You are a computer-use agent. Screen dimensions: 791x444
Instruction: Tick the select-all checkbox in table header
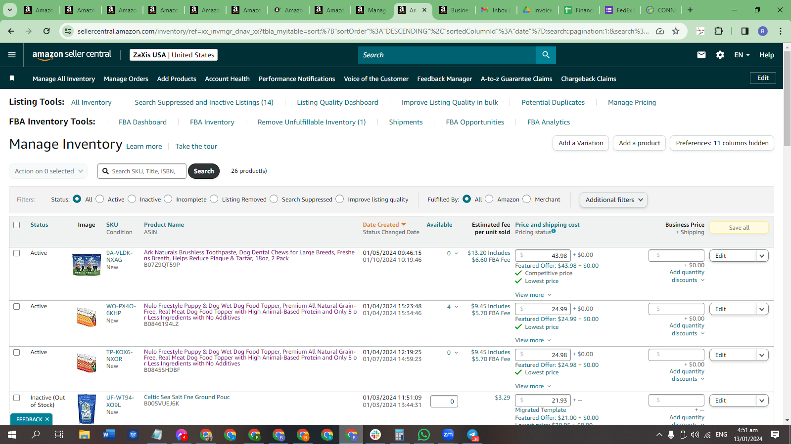[16, 225]
